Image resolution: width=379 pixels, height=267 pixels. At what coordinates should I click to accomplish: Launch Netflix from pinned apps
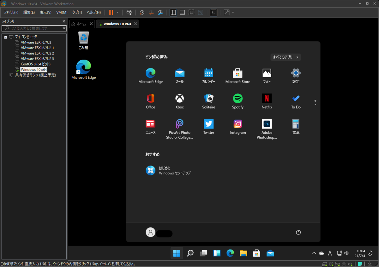pyautogui.click(x=267, y=102)
